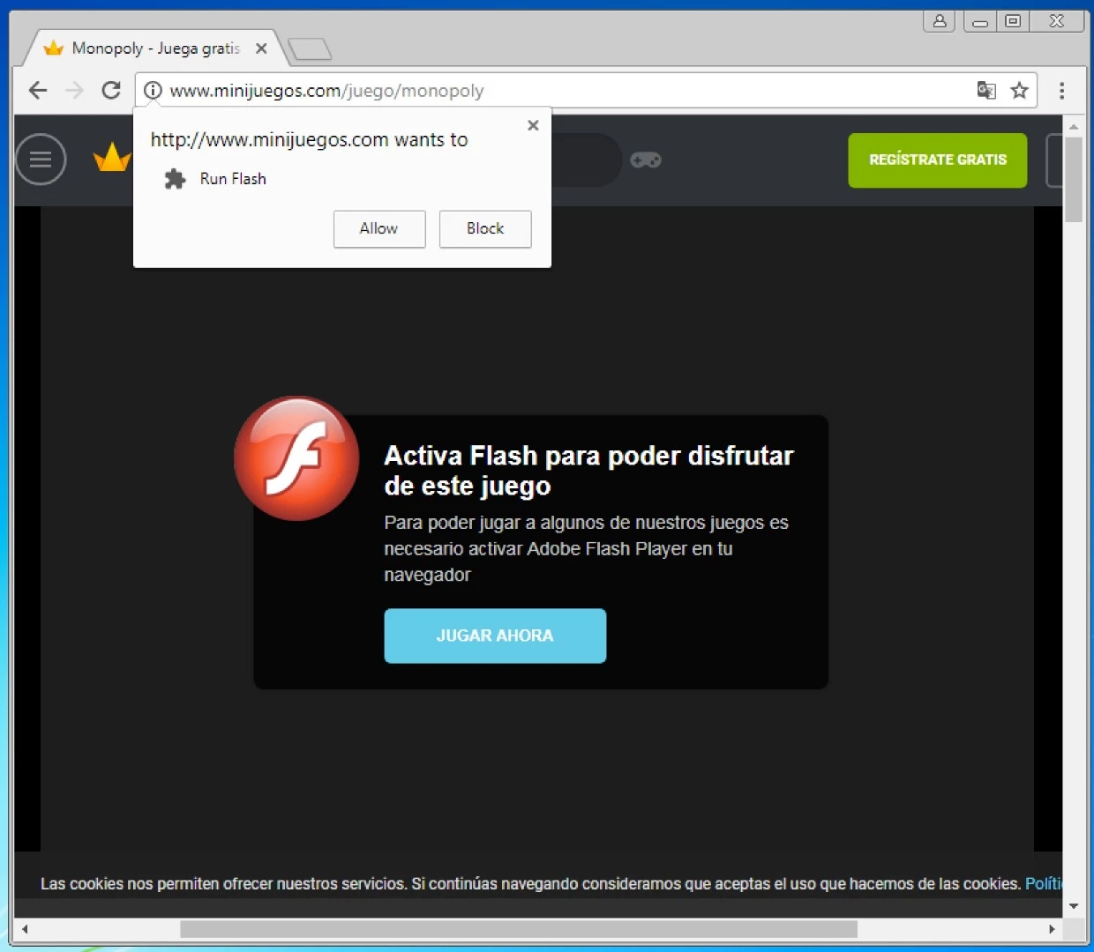Viewport: 1094px width, 952px height.
Task: Open the hamburger menu on Minijuegos site
Action: point(41,160)
